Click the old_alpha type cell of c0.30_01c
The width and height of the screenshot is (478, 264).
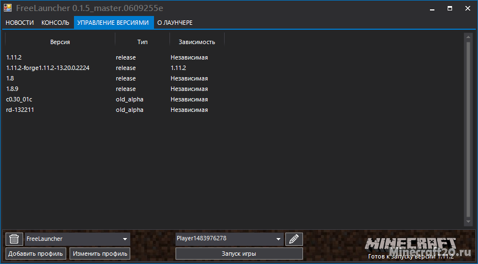click(130, 100)
